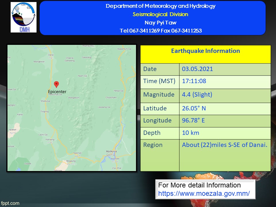Click the Seismological Division yellow heading
276x207 pixels.
pyautogui.click(x=160, y=14)
